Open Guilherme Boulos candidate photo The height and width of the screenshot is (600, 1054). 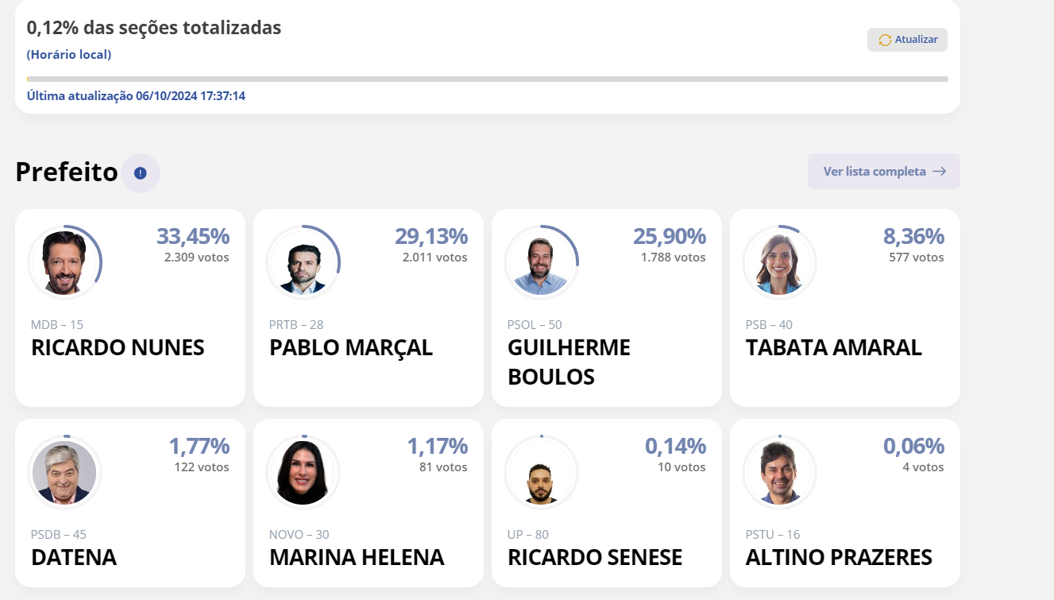click(542, 262)
